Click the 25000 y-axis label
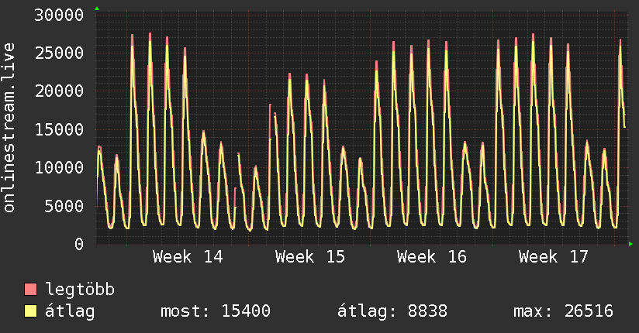 pos(59,53)
